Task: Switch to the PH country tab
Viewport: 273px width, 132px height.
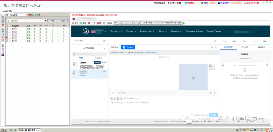Action: 235,42
